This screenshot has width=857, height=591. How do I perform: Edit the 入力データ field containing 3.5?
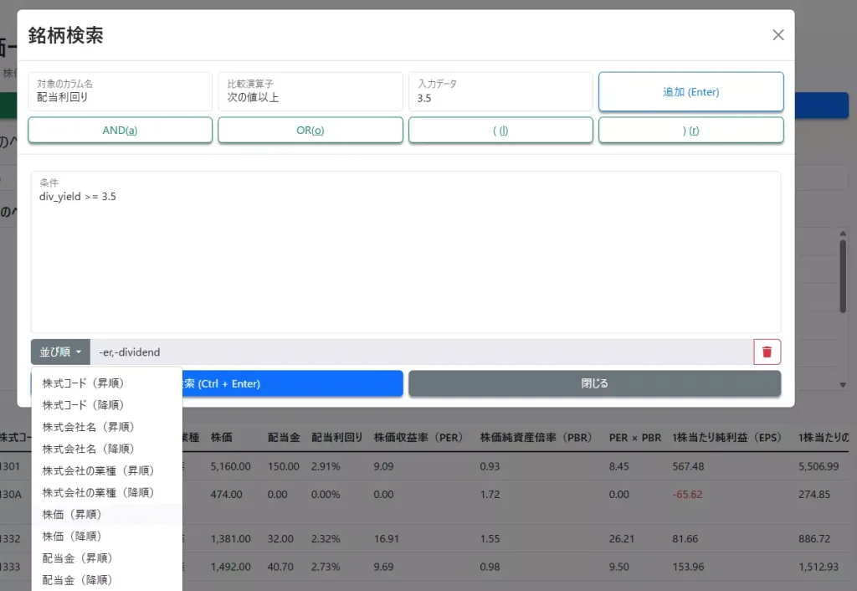(x=500, y=91)
